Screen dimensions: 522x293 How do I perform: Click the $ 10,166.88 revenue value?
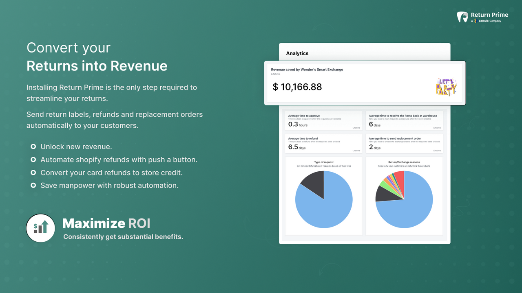point(297,87)
